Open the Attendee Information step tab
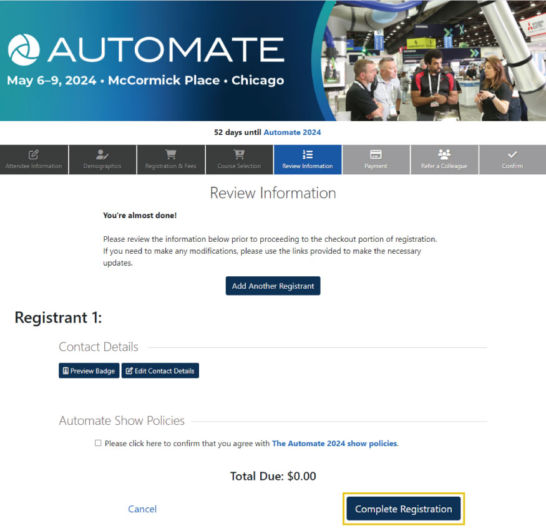546x528 pixels. [34, 160]
